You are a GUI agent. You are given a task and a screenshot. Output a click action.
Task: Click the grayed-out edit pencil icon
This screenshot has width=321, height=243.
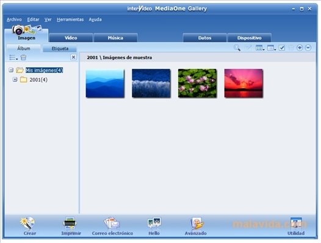coord(248,48)
